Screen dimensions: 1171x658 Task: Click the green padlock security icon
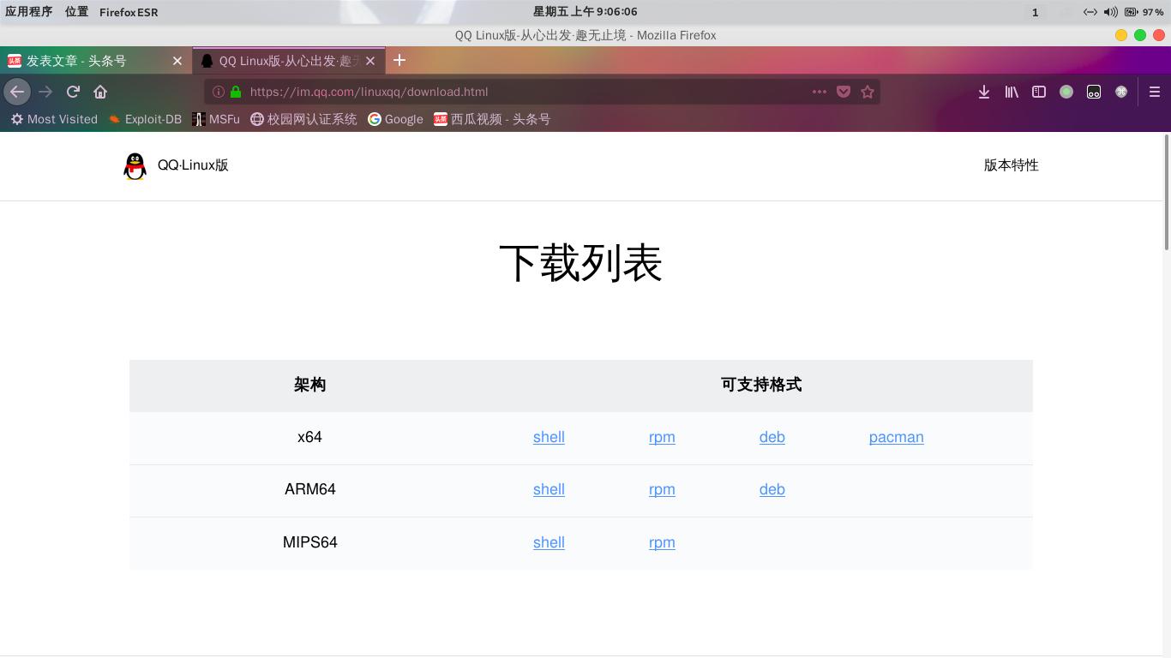[236, 92]
